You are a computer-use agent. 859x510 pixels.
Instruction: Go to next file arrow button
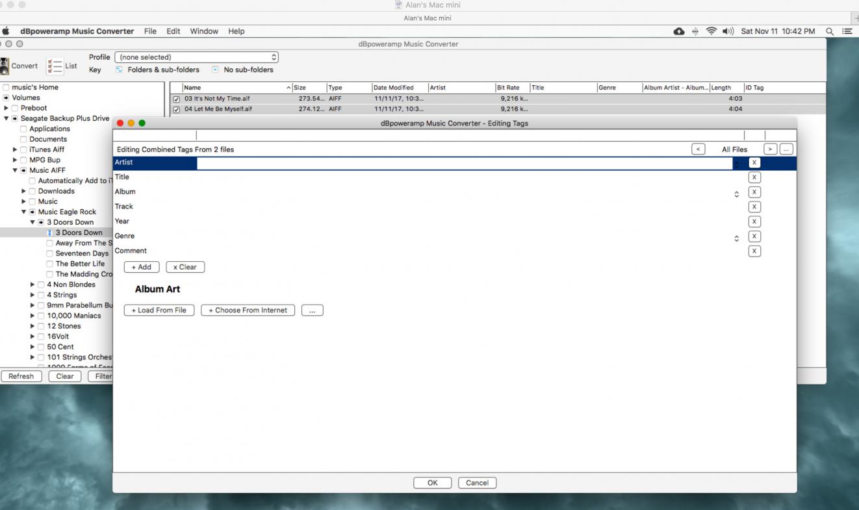[x=770, y=149]
